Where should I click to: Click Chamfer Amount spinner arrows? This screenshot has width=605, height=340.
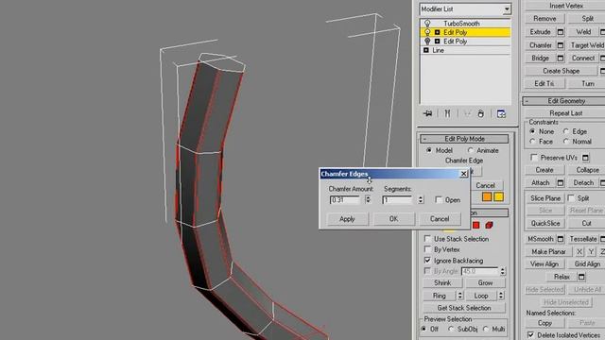pyautogui.click(x=368, y=199)
